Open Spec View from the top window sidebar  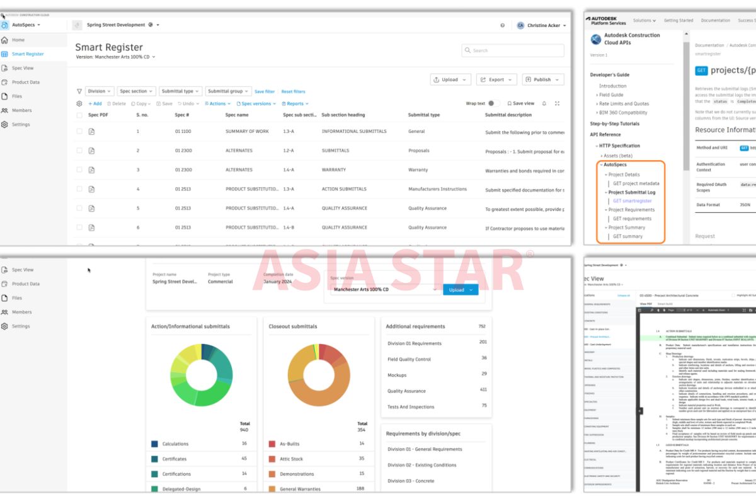pos(18,68)
